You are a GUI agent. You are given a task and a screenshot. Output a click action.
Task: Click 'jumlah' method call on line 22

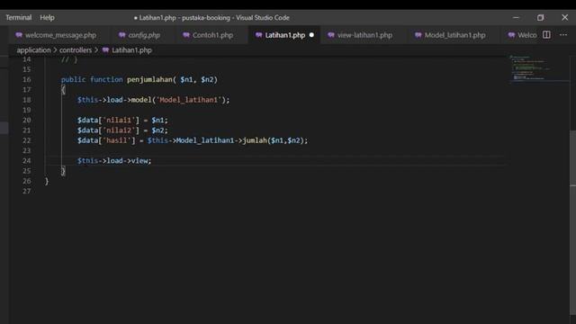coord(255,140)
